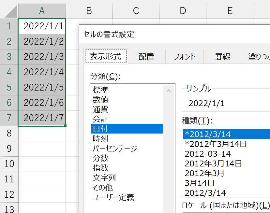
Task: Select 指数 category
Action: coord(127,168)
